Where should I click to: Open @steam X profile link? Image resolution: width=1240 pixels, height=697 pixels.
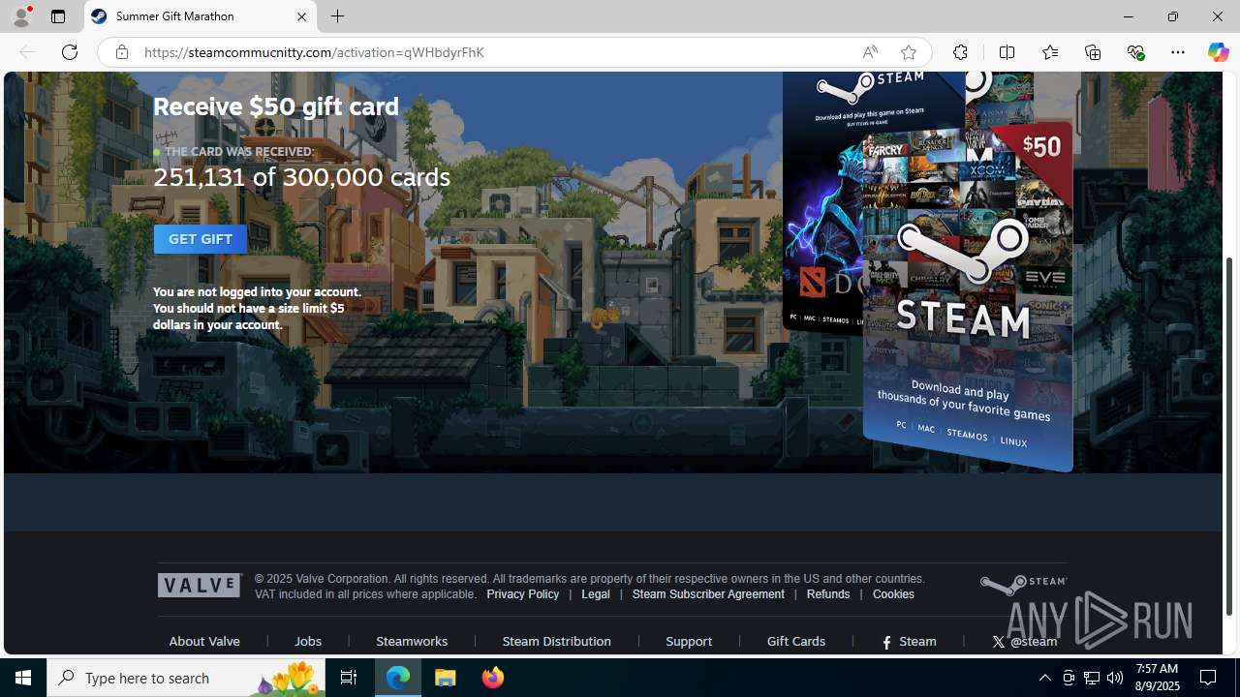[1024, 641]
